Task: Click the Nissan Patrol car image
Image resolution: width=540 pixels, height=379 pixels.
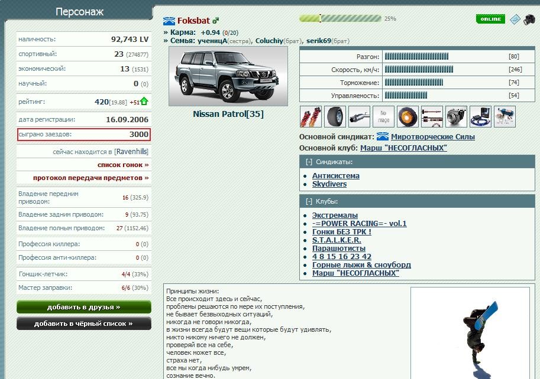Action: [228, 76]
